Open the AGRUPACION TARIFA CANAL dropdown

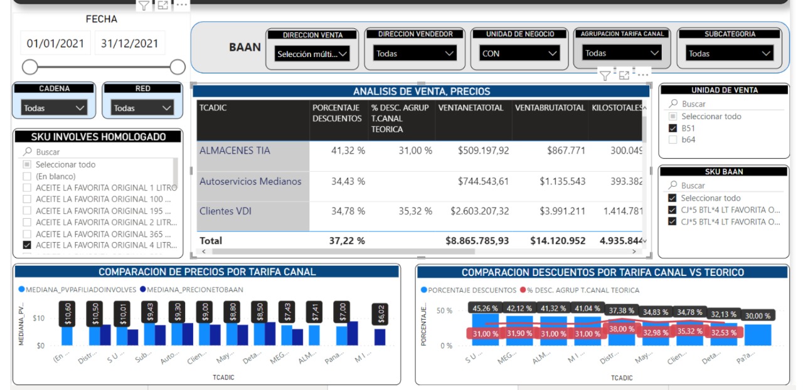click(622, 53)
